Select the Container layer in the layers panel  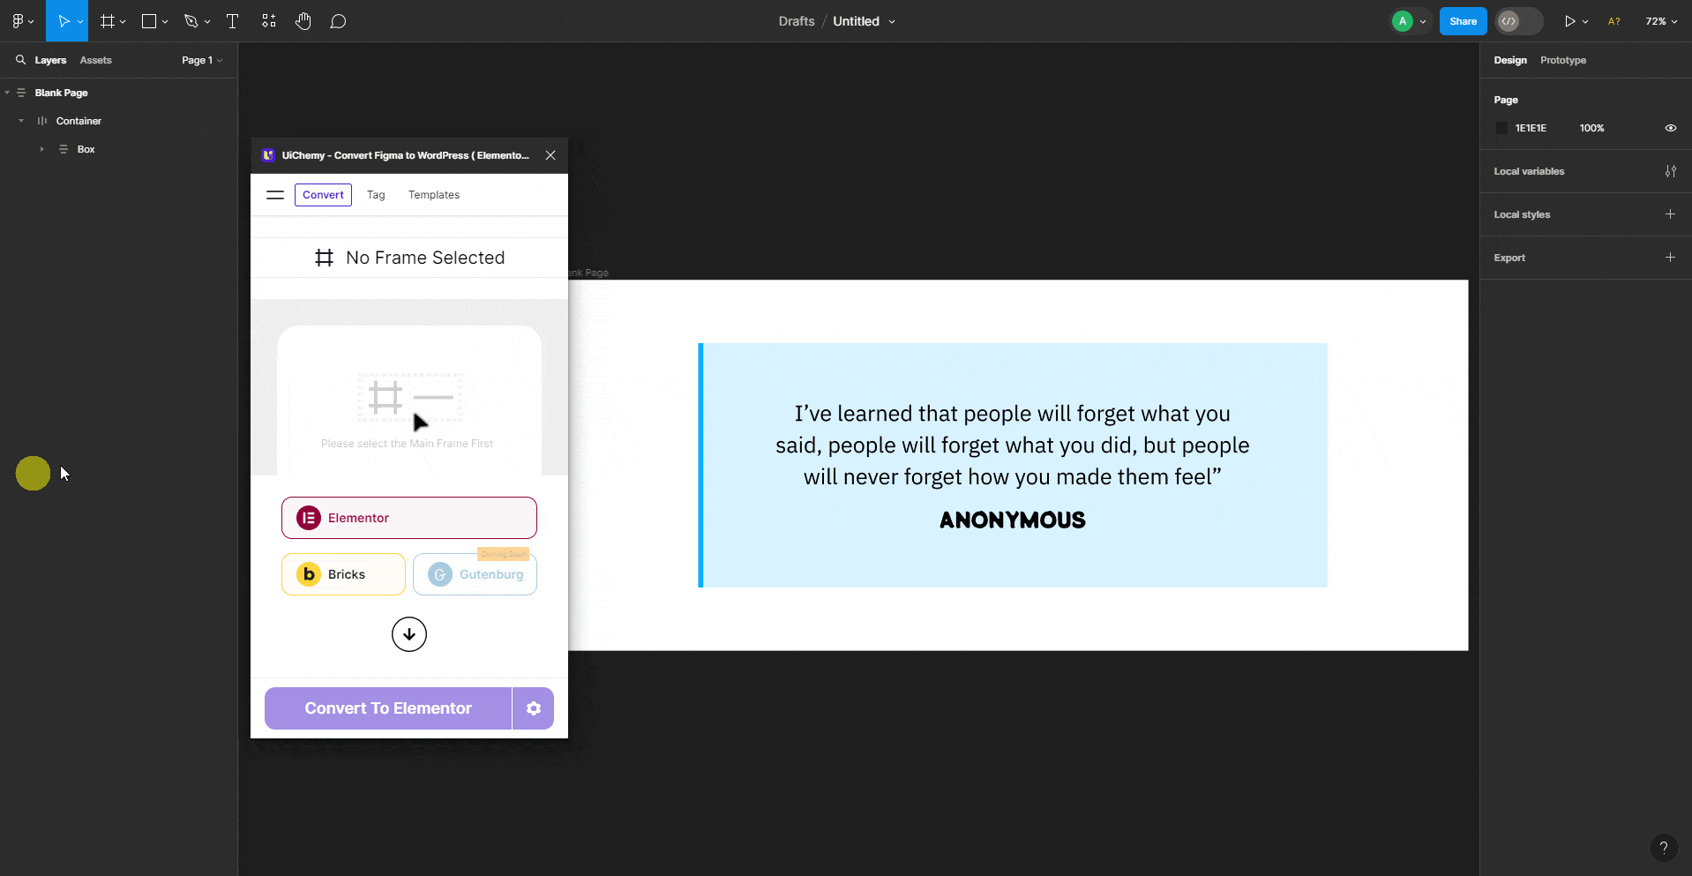click(x=80, y=121)
